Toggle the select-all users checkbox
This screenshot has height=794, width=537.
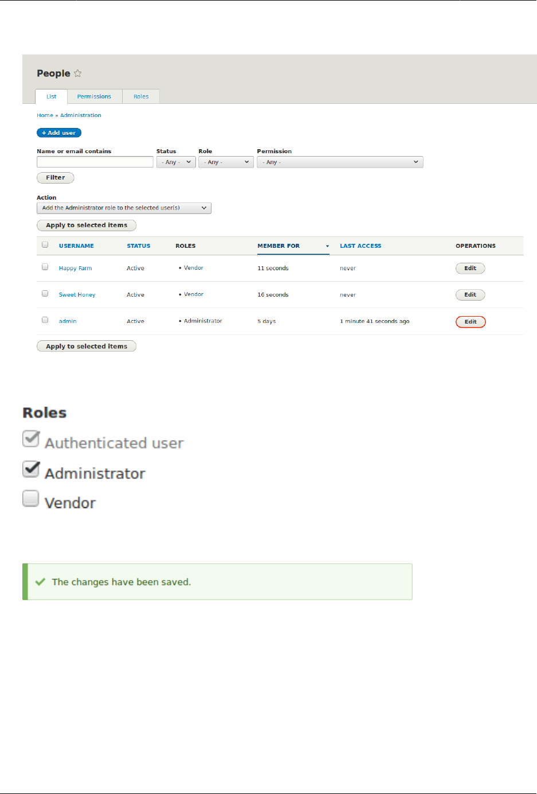(45, 245)
